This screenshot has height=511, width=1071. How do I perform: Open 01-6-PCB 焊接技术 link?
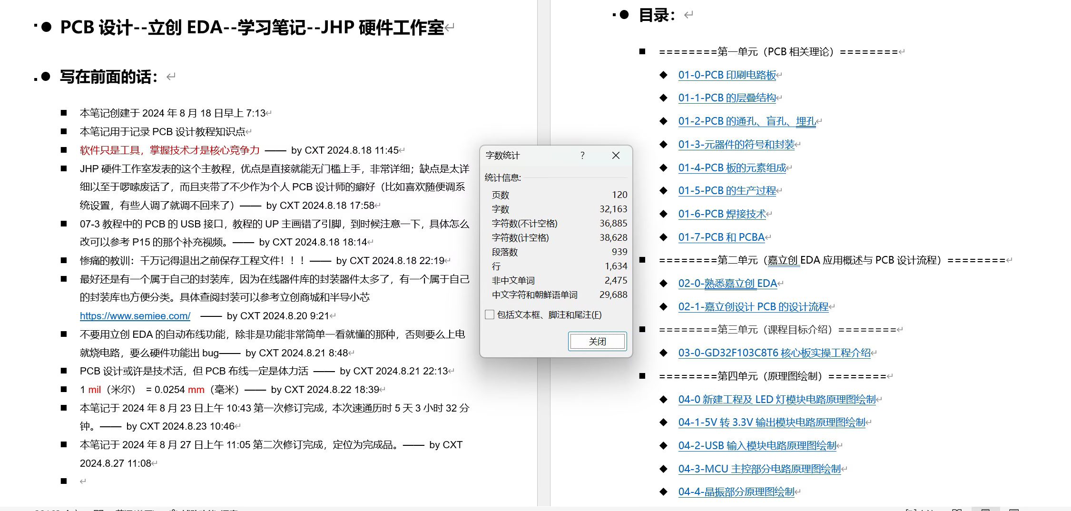pos(722,214)
